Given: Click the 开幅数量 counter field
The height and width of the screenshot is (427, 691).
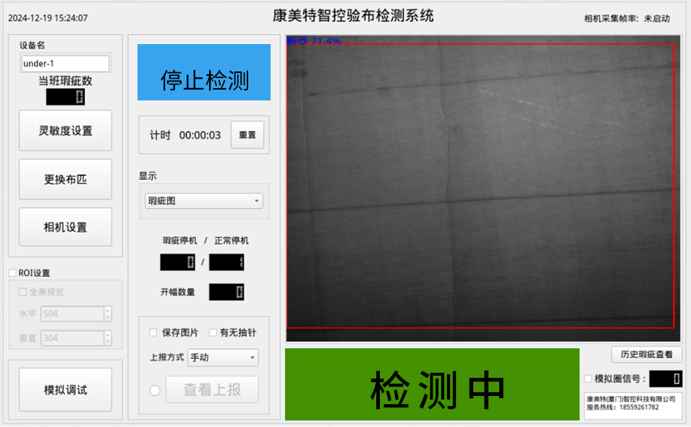Looking at the screenshot, I should click(x=225, y=292).
